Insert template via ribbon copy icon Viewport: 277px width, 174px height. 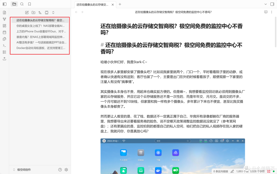[x=4, y=39]
